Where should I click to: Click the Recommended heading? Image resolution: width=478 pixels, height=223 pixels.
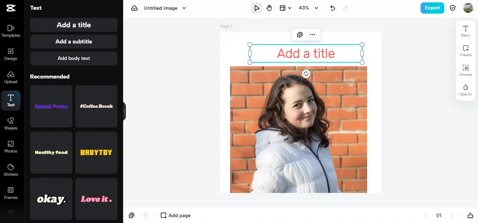tap(50, 76)
